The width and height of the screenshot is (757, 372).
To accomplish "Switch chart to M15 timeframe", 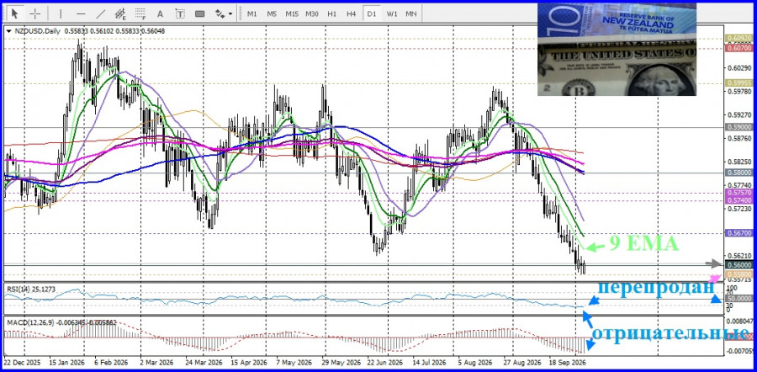I will coord(292,13).
